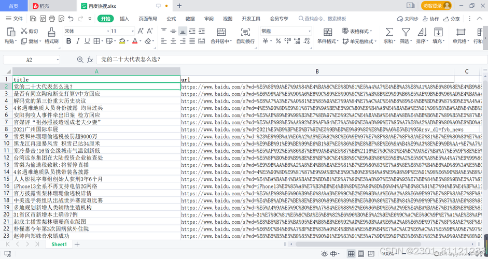This screenshot has width=488, height=259.
Task: Increase font size with A+ icon
Action: click(x=141, y=31)
